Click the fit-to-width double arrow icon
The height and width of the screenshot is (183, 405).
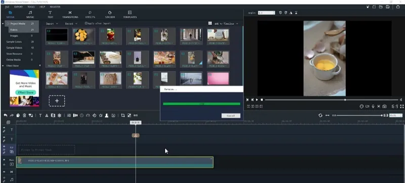coord(327,115)
